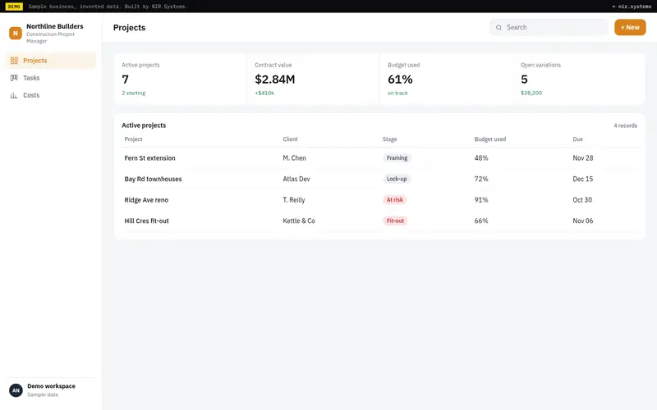Open the Tasks sidebar item
657x410 pixels.
(51, 78)
